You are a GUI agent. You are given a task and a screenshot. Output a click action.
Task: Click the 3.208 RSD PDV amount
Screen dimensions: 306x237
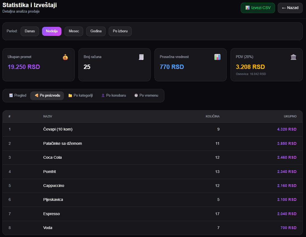point(250,67)
